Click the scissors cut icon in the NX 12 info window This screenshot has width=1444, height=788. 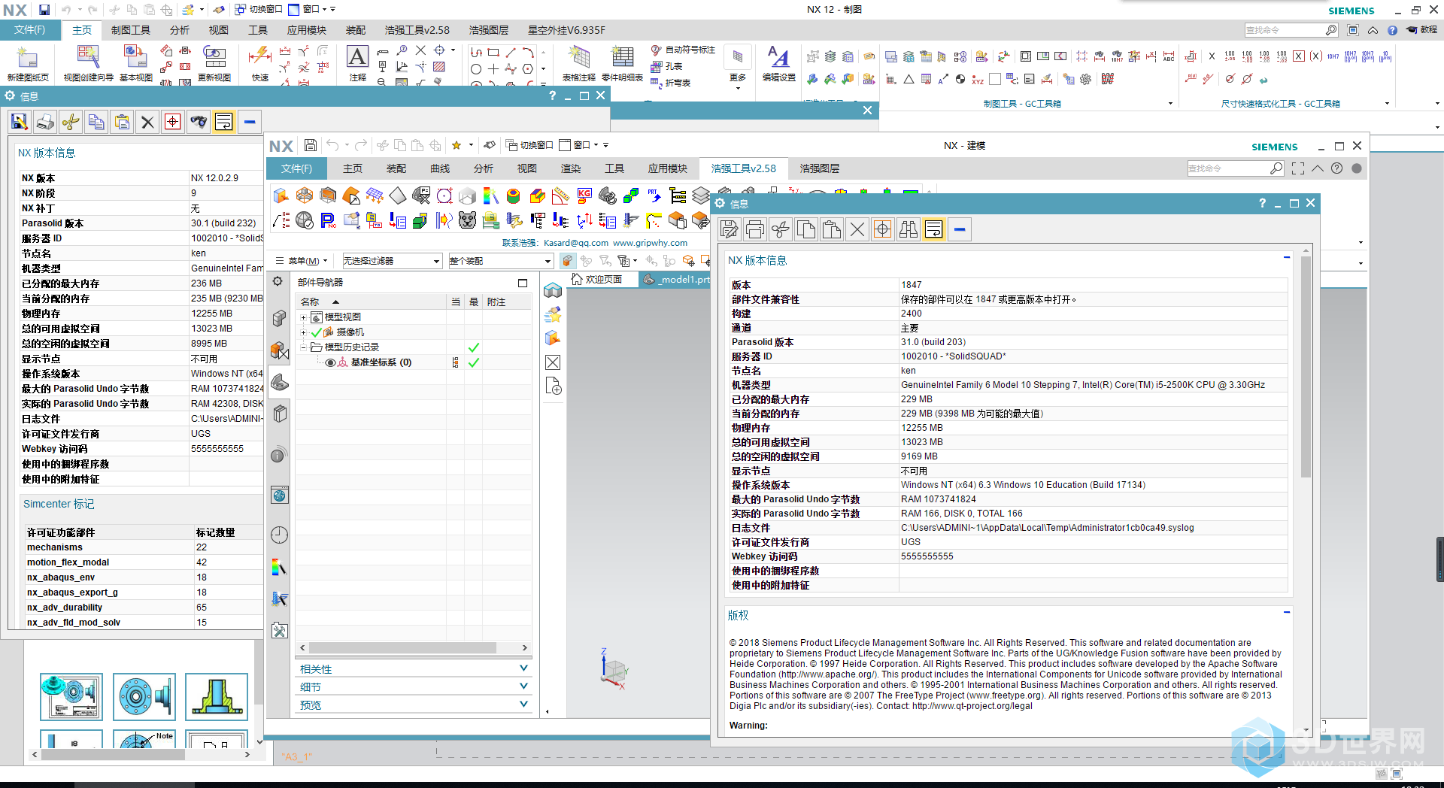(71, 122)
